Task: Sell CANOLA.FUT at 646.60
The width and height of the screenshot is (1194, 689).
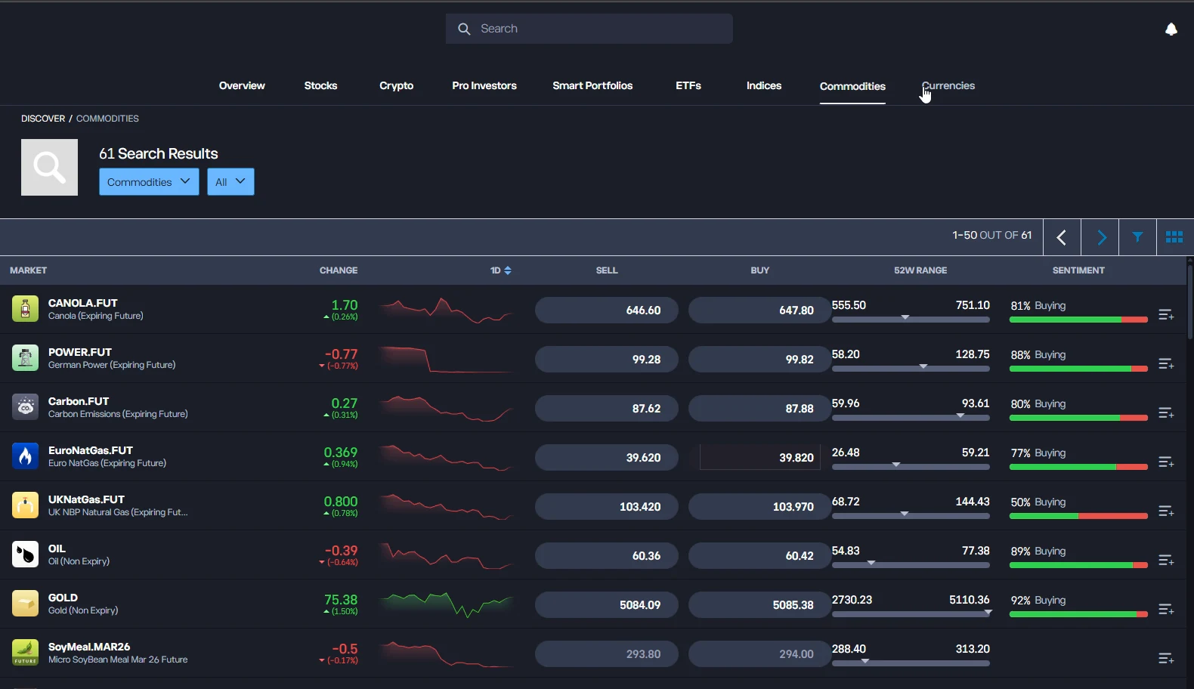Action: tap(607, 311)
